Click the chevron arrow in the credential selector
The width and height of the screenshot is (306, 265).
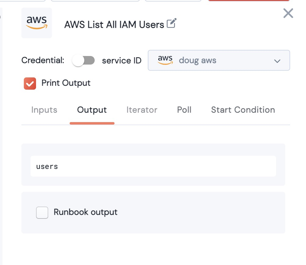pyautogui.click(x=277, y=61)
